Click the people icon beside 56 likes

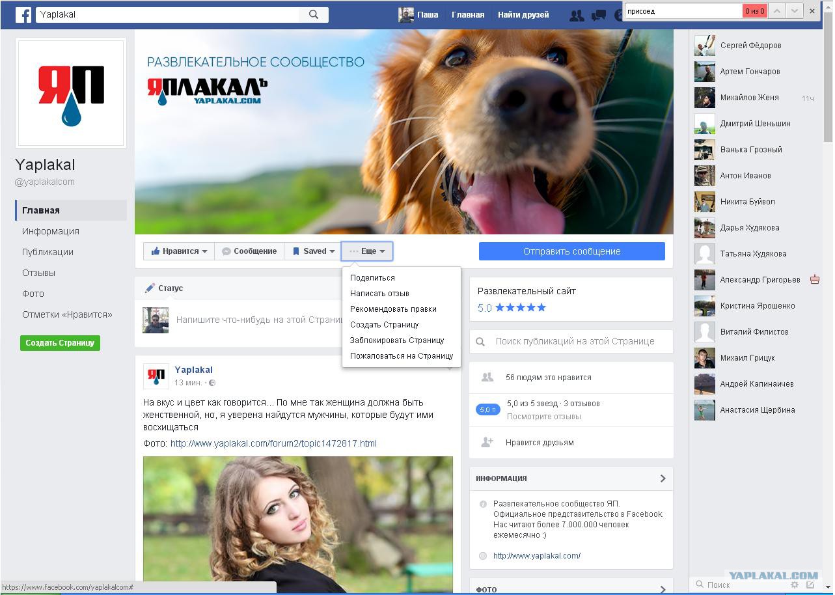(487, 377)
